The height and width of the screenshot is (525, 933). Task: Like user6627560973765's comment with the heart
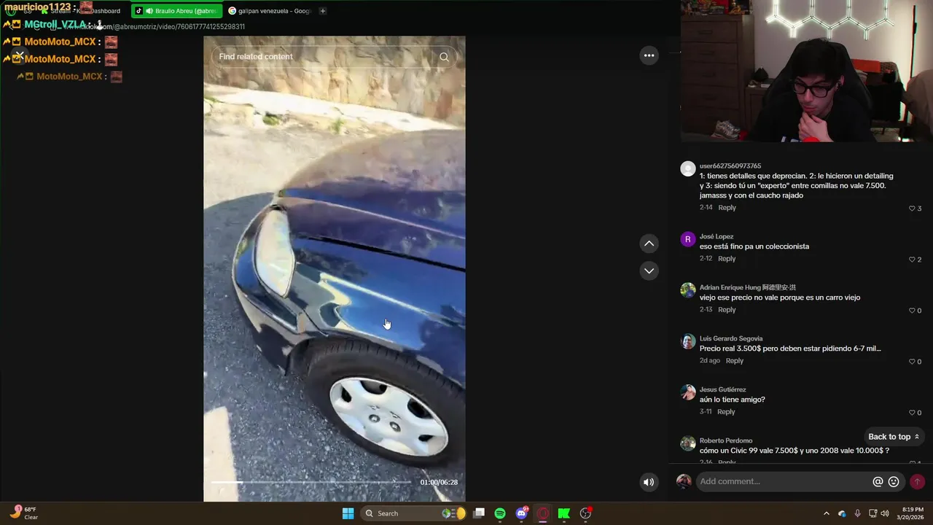pos(911,209)
